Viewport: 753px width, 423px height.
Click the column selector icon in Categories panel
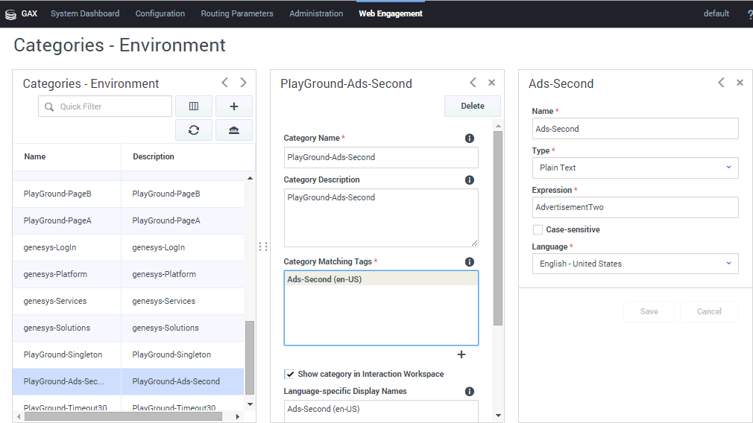[x=194, y=106]
